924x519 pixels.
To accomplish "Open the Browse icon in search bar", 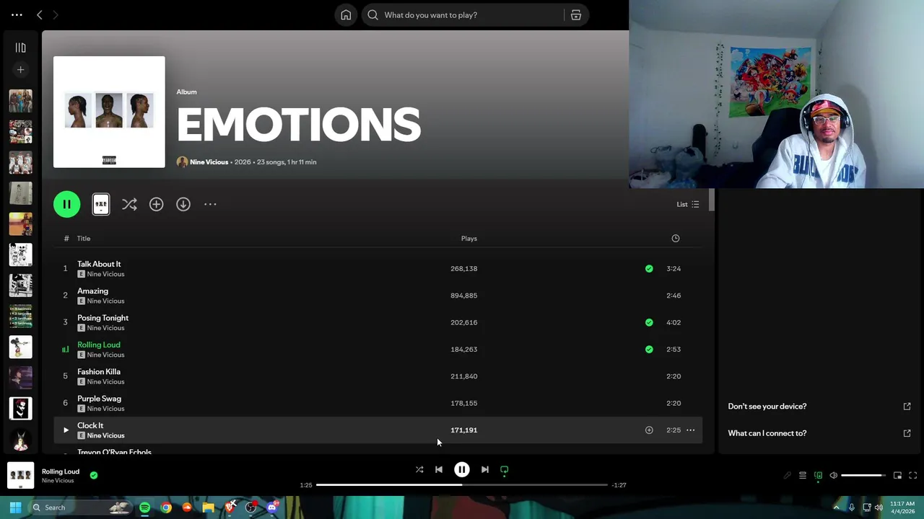I will [x=576, y=15].
